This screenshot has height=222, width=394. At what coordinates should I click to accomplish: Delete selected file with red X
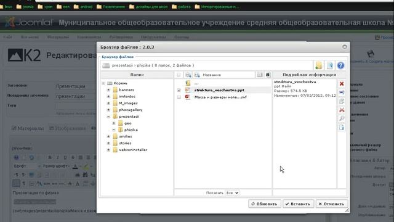(342, 84)
